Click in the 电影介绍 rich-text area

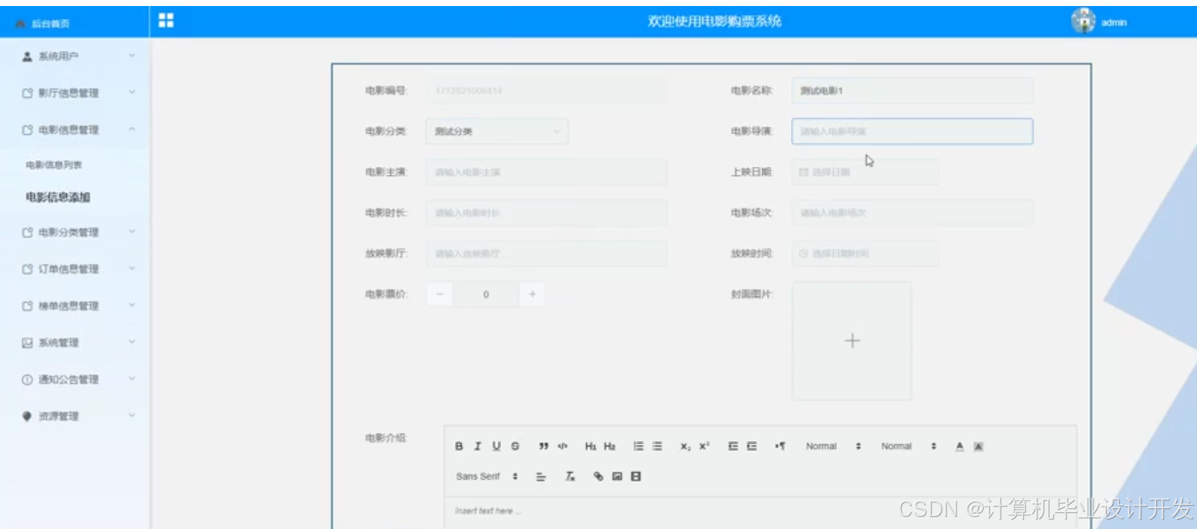point(760,512)
